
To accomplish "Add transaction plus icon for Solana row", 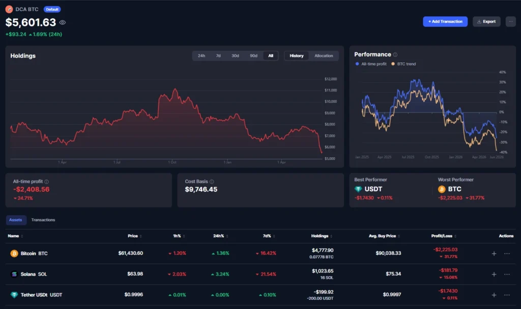I will tap(494, 274).
